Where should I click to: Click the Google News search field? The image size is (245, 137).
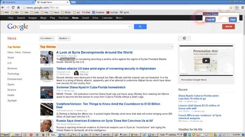[x=85, y=27]
